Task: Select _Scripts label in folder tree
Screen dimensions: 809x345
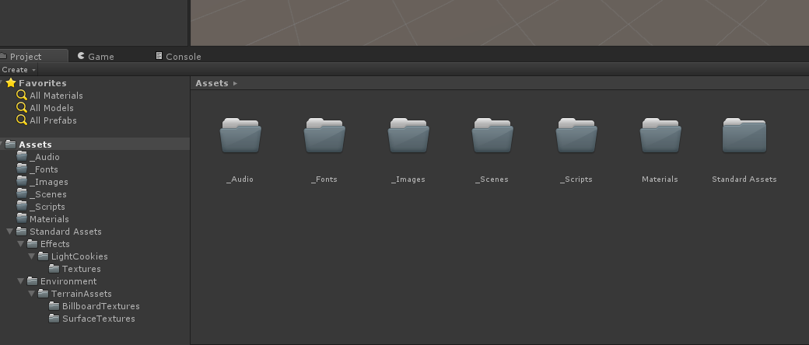Action: (47, 206)
